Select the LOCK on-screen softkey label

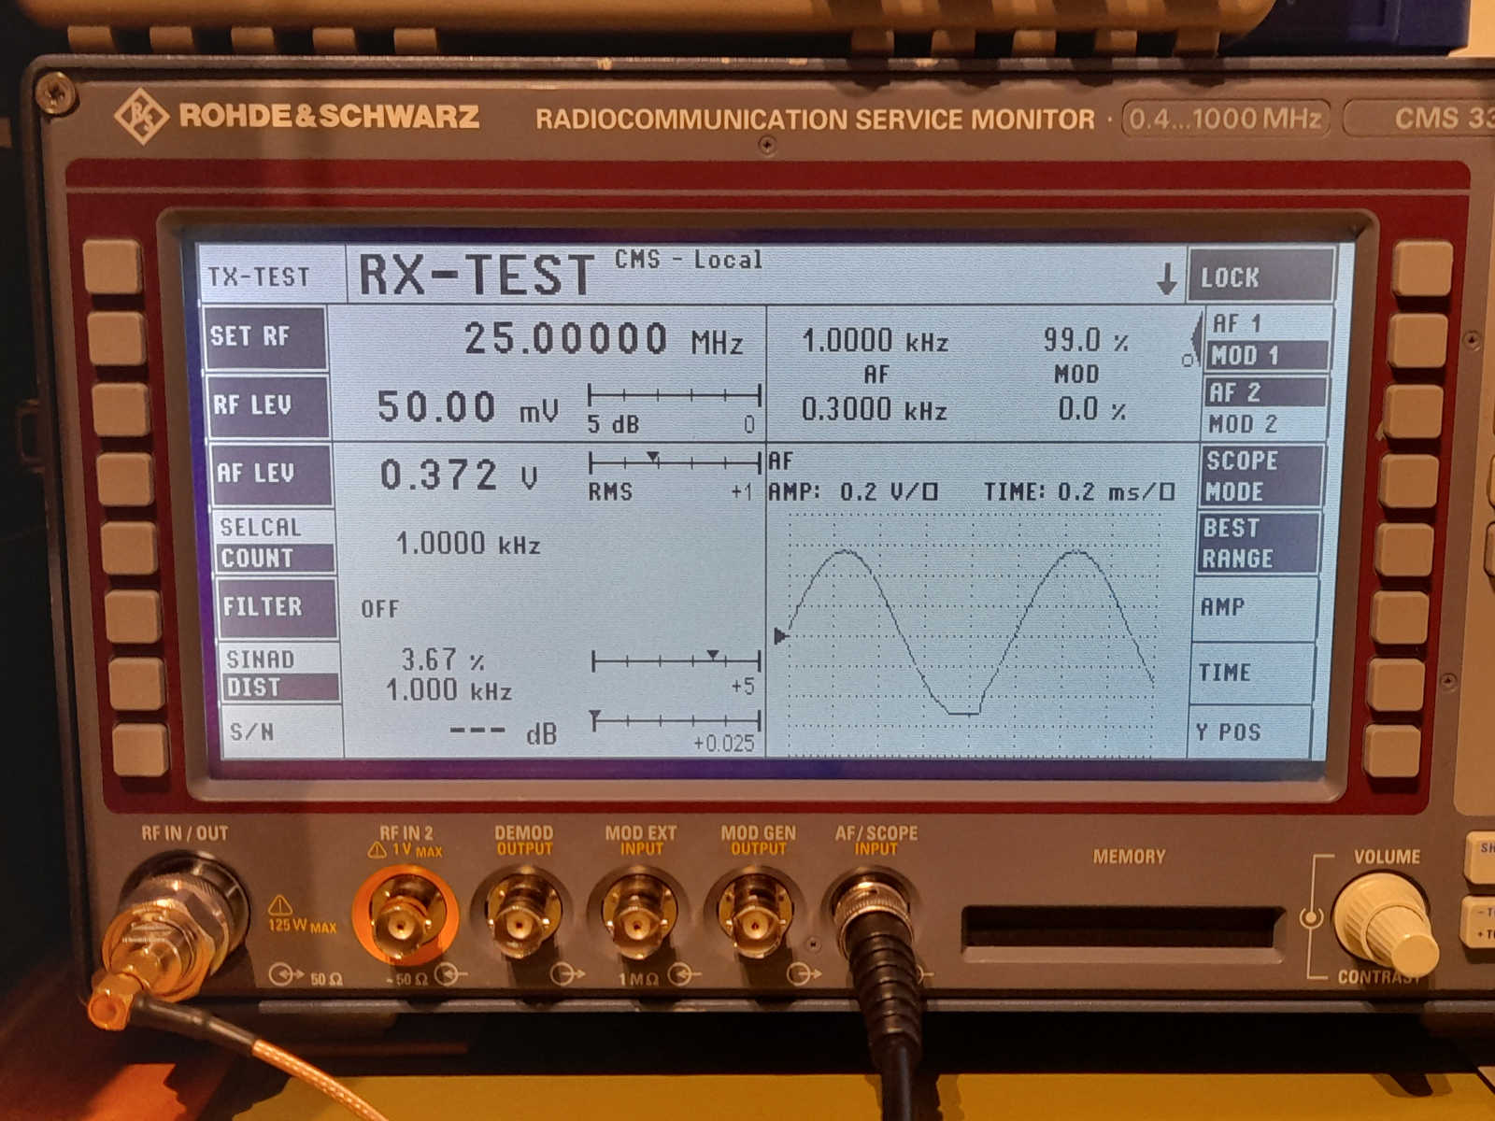[x=1261, y=277]
